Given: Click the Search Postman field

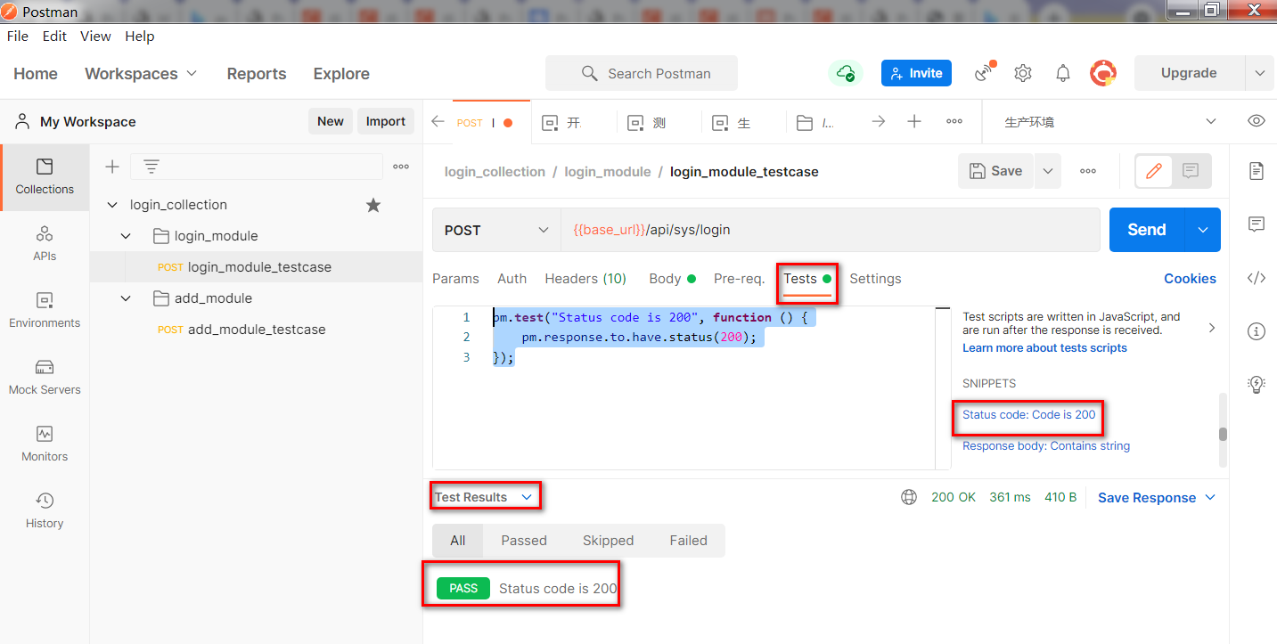Looking at the screenshot, I should coord(642,73).
